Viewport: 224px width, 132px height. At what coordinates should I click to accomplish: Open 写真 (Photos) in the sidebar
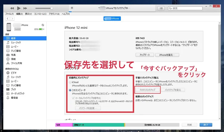click(x=13, y=55)
